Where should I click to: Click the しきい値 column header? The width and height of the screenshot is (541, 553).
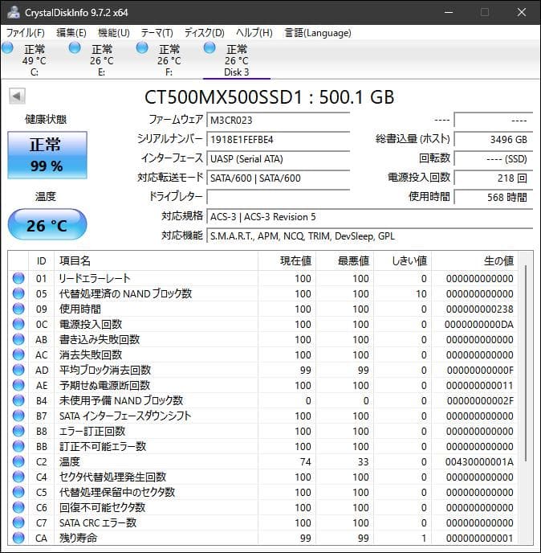(403, 261)
